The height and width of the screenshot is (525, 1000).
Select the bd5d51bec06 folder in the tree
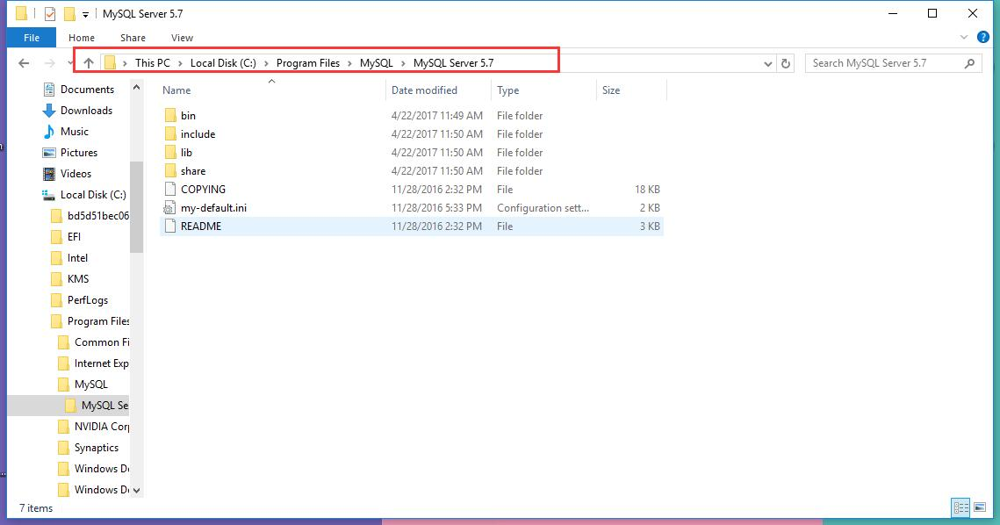click(x=97, y=216)
